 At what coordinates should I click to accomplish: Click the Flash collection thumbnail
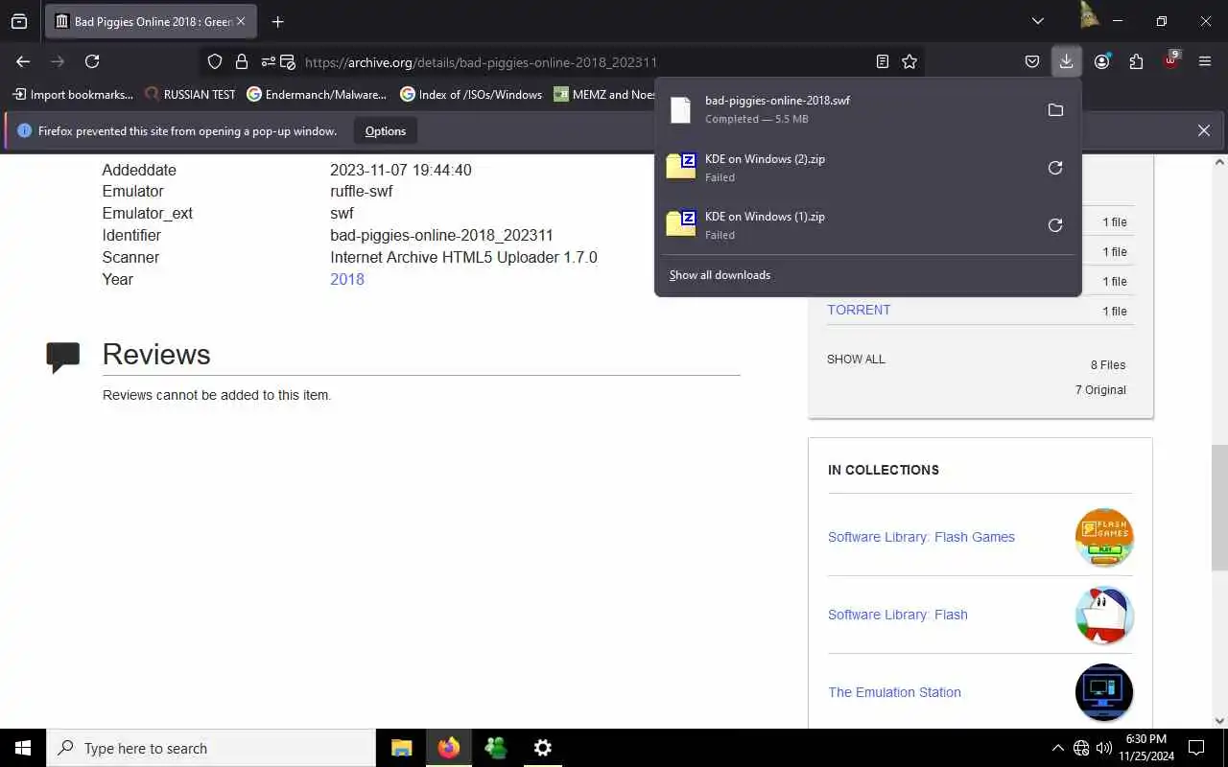tap(1104, 615)
